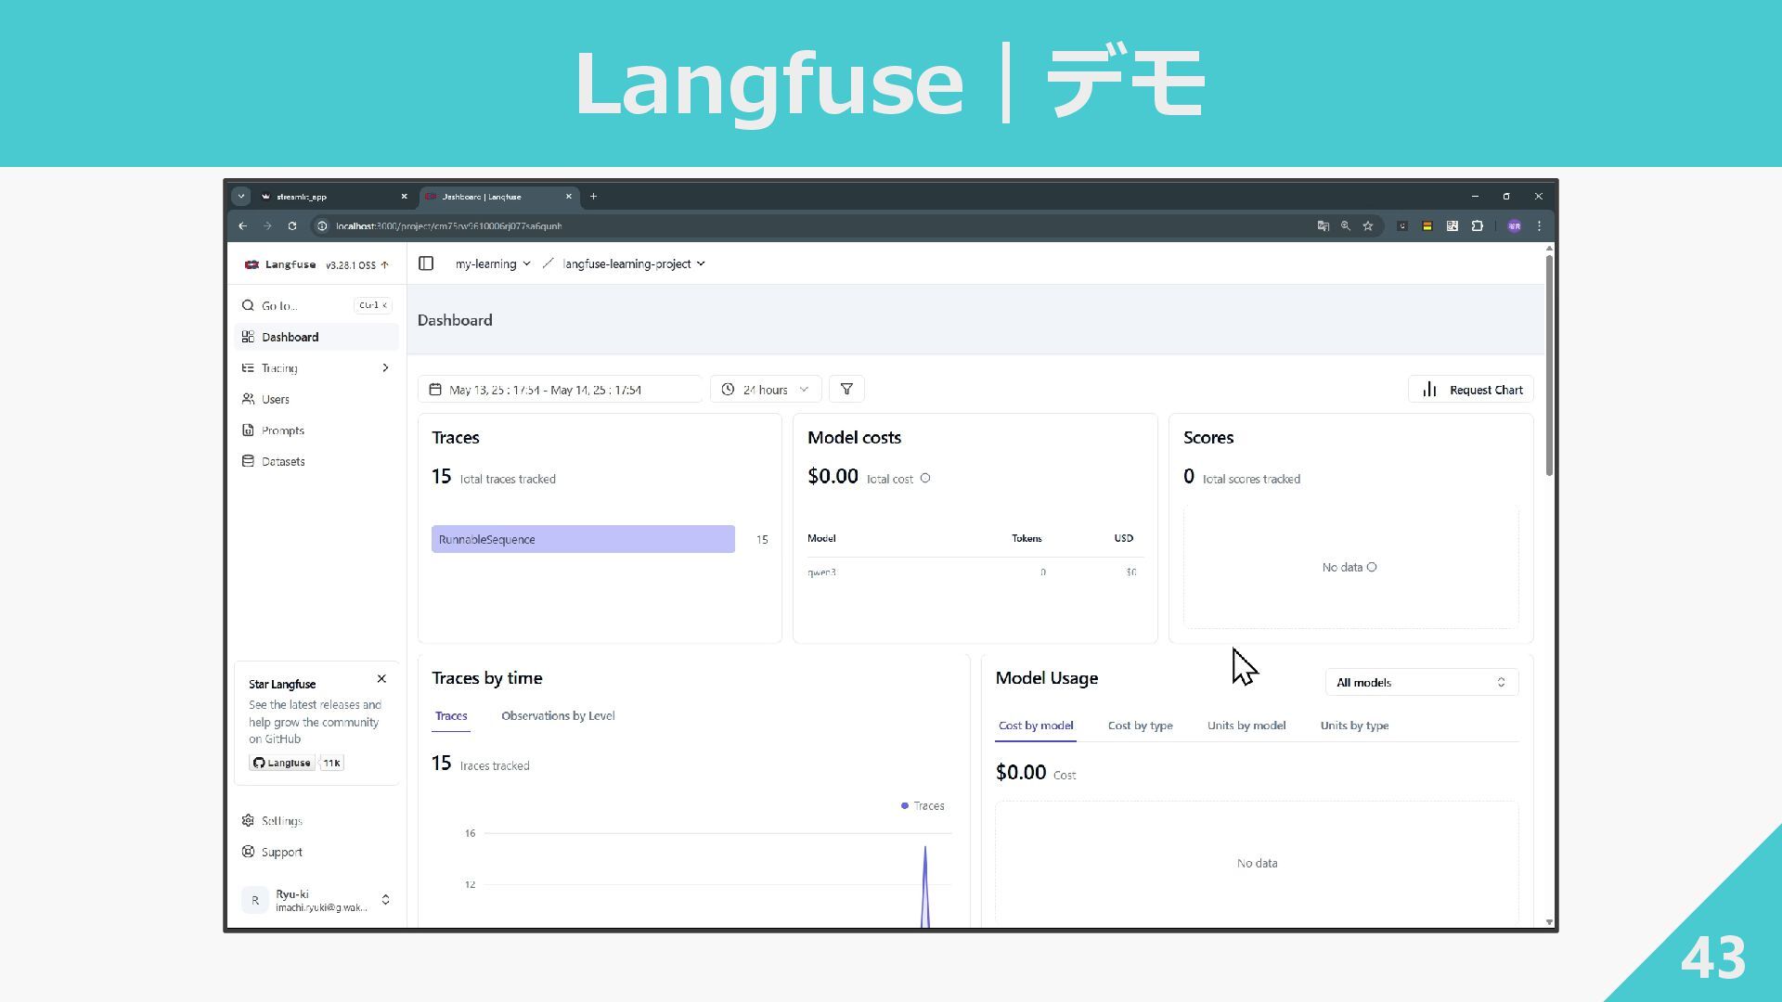Click the Scores No data info icon

point(1372,567)
